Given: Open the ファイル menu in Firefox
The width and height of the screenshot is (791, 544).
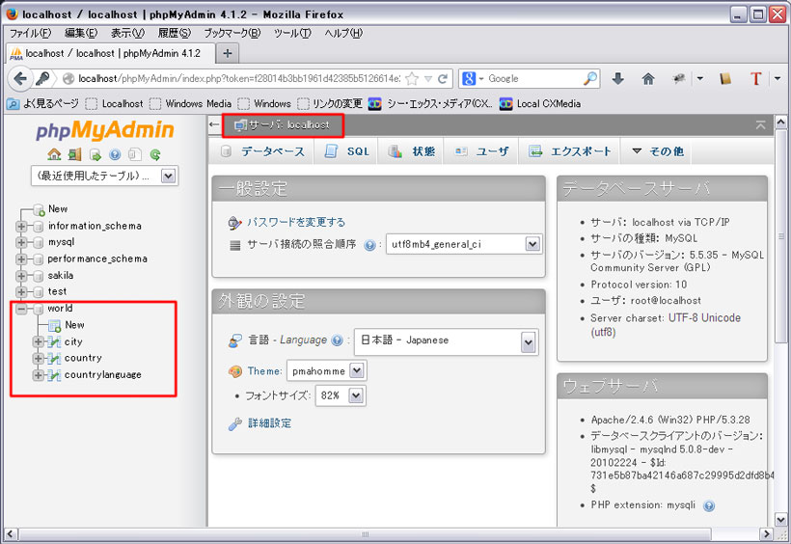Looking at the screenshot, I should click(30, 34).
